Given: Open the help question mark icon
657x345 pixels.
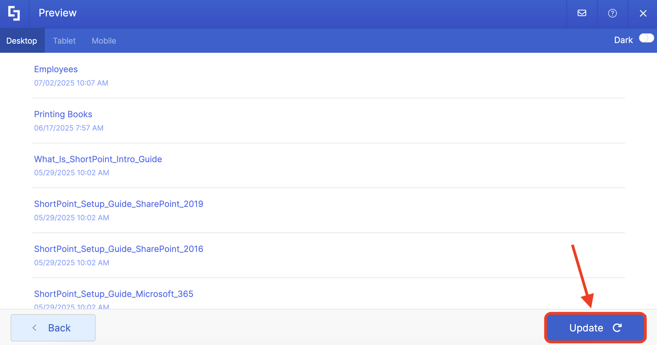Looking at the screenshot, I should point(612,13).
